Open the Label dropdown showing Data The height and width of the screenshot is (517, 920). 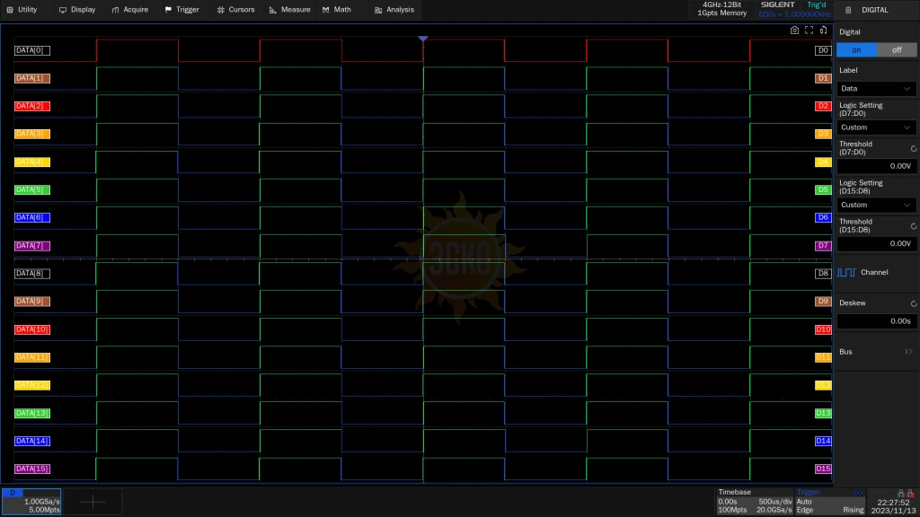tap(876, 89)
